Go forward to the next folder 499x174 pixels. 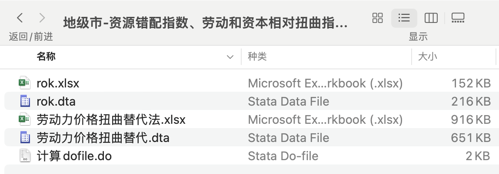coord(42,18)
